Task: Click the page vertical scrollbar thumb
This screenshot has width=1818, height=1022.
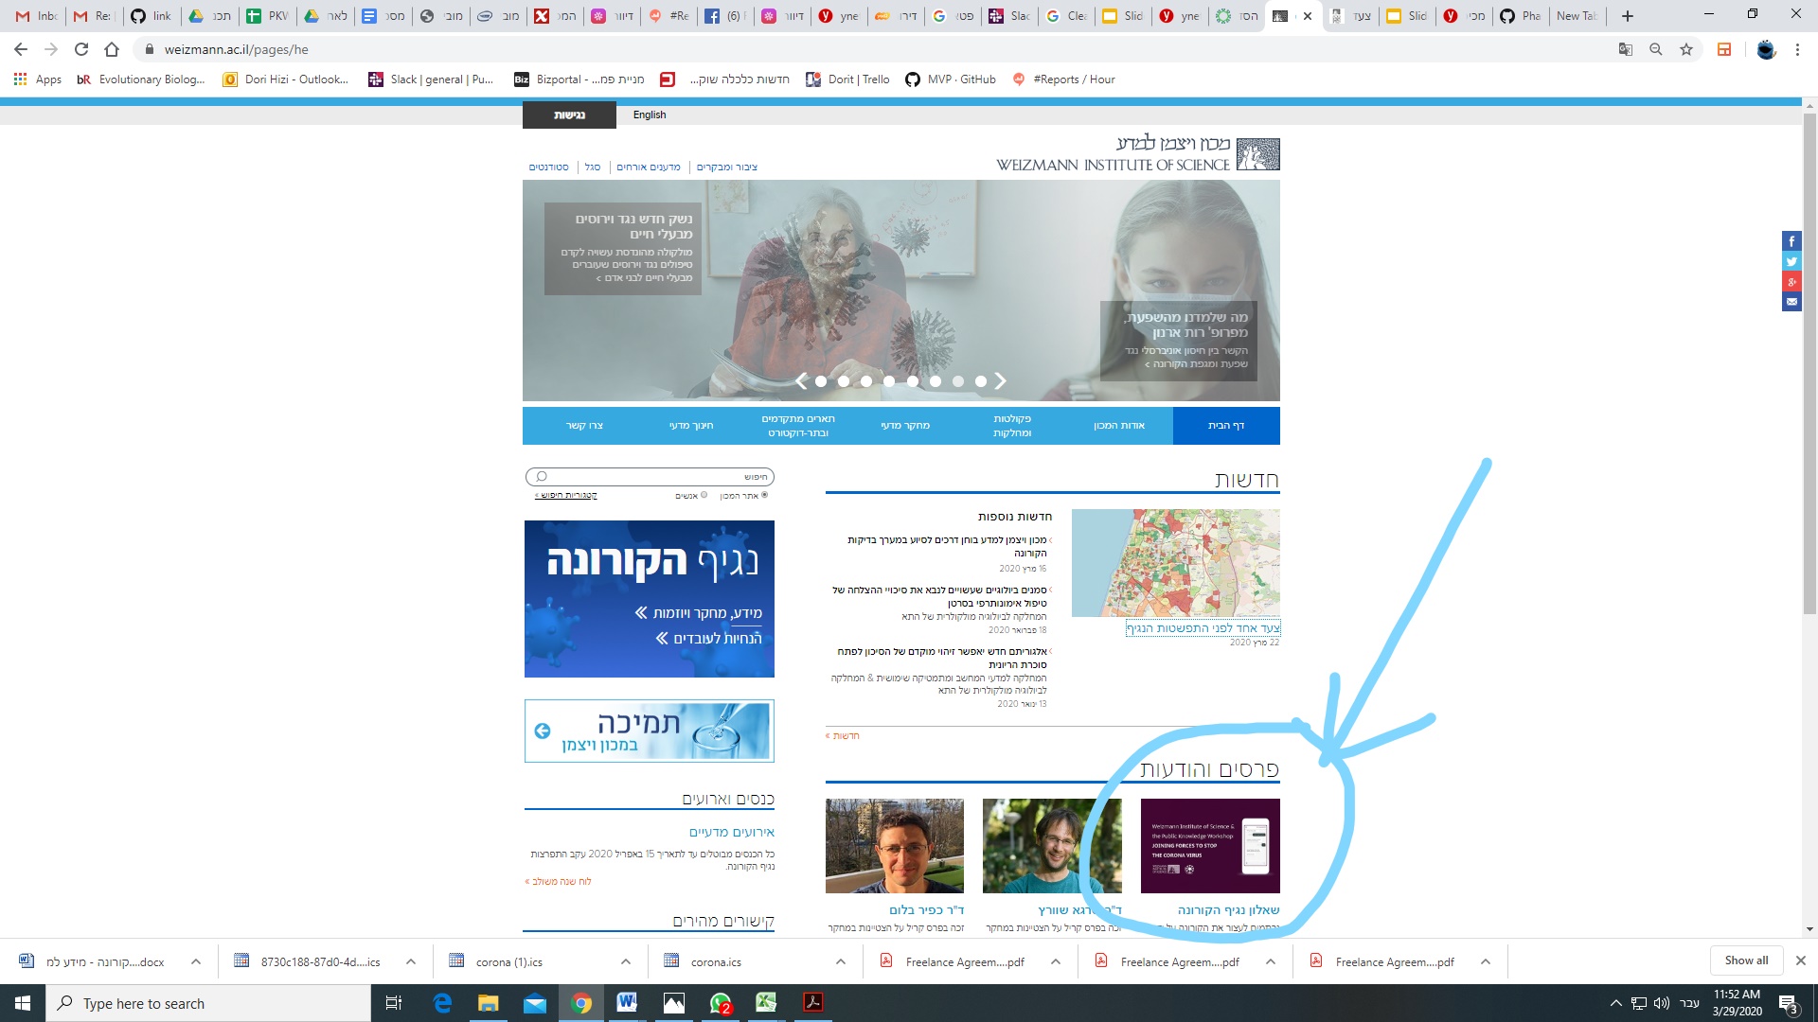Action: point(1809,364)
